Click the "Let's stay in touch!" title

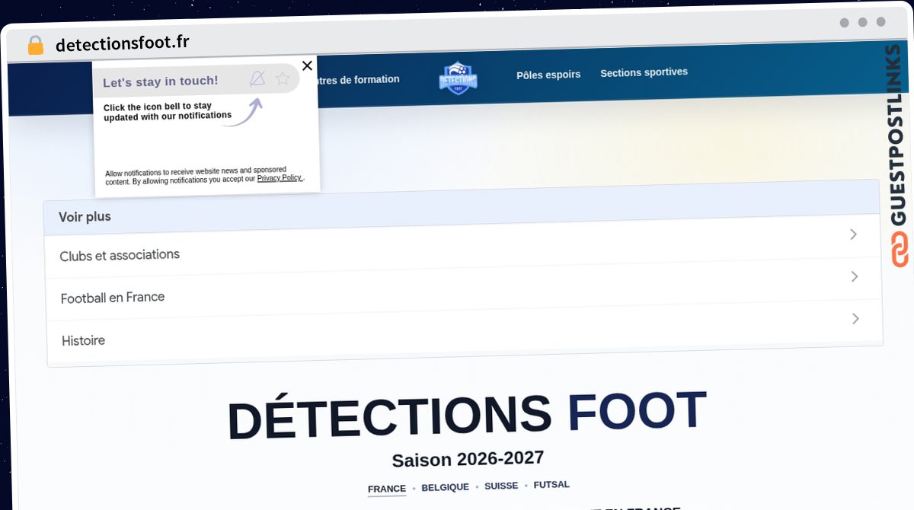160,81
